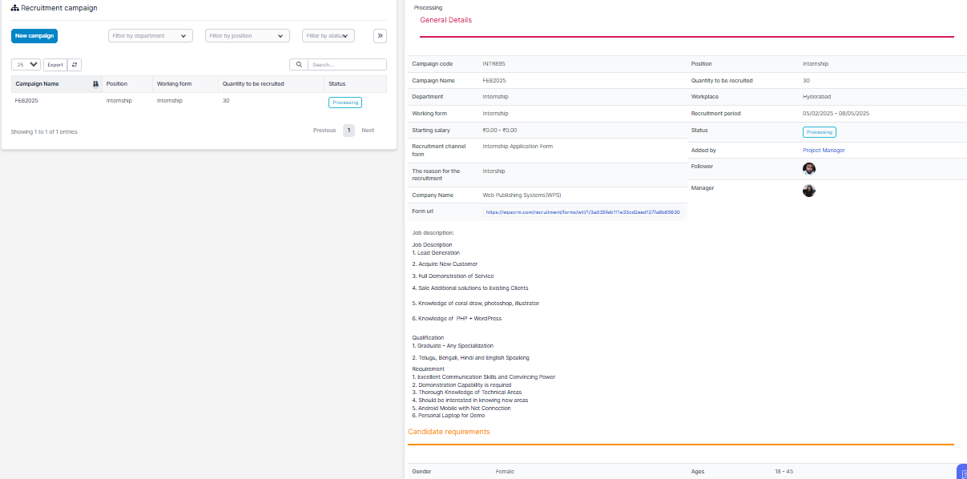Expand the Filter by position dropdown
Viewport: 967px width, 479px height.
247,35
